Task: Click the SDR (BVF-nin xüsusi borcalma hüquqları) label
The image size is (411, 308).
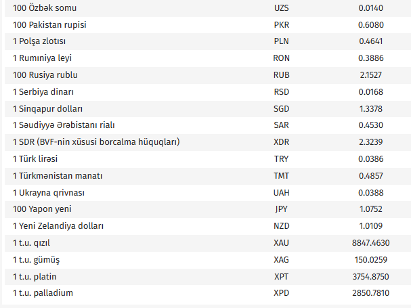Action: tap(95, 142)
